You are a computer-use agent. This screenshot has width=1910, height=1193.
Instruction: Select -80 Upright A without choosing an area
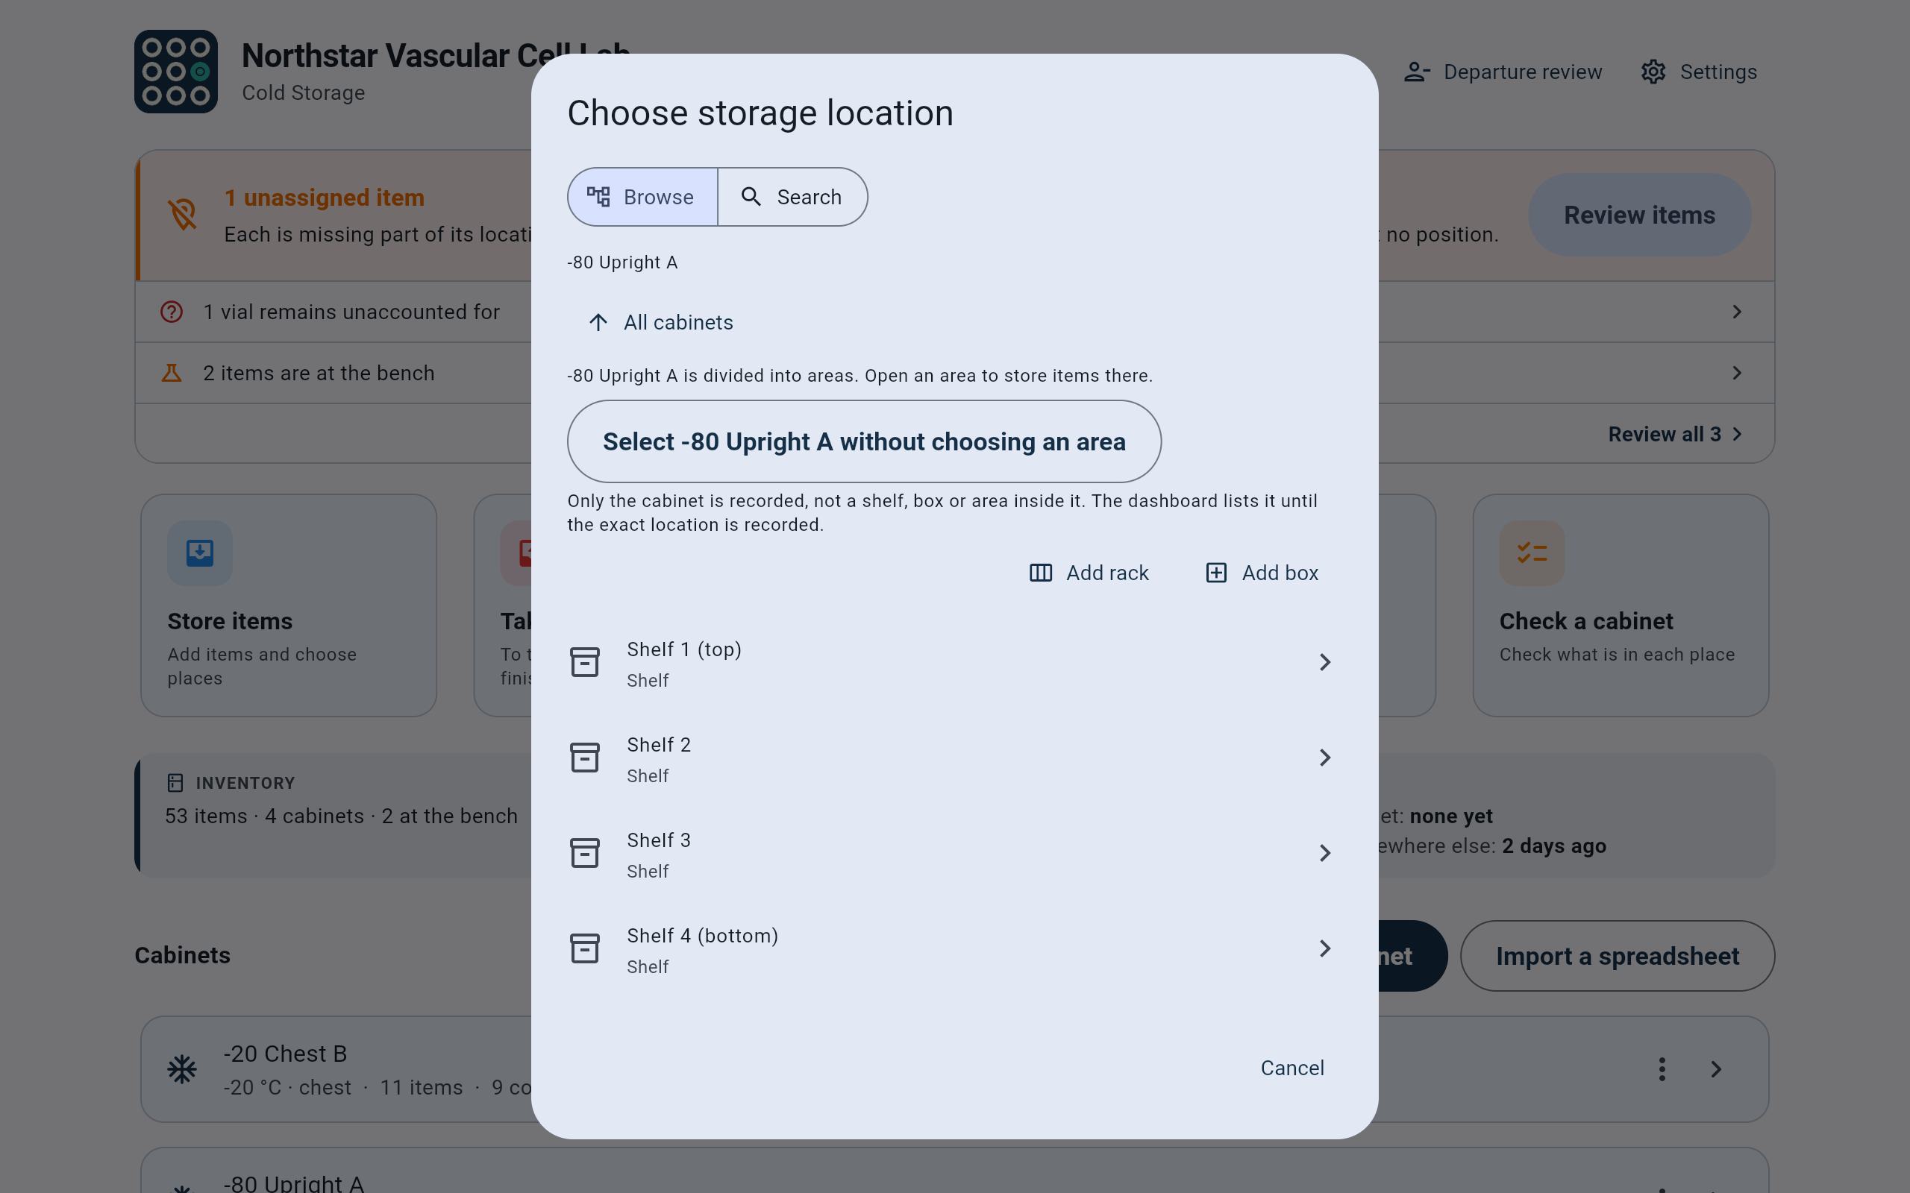pyautogui.click(x=863, y=441)
